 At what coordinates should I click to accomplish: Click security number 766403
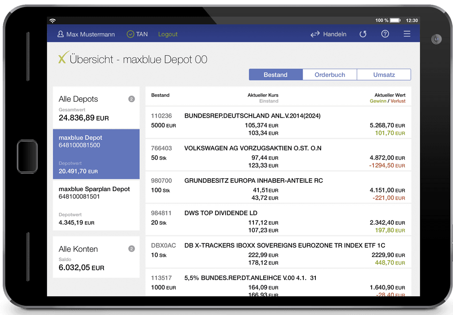(161, 148)
